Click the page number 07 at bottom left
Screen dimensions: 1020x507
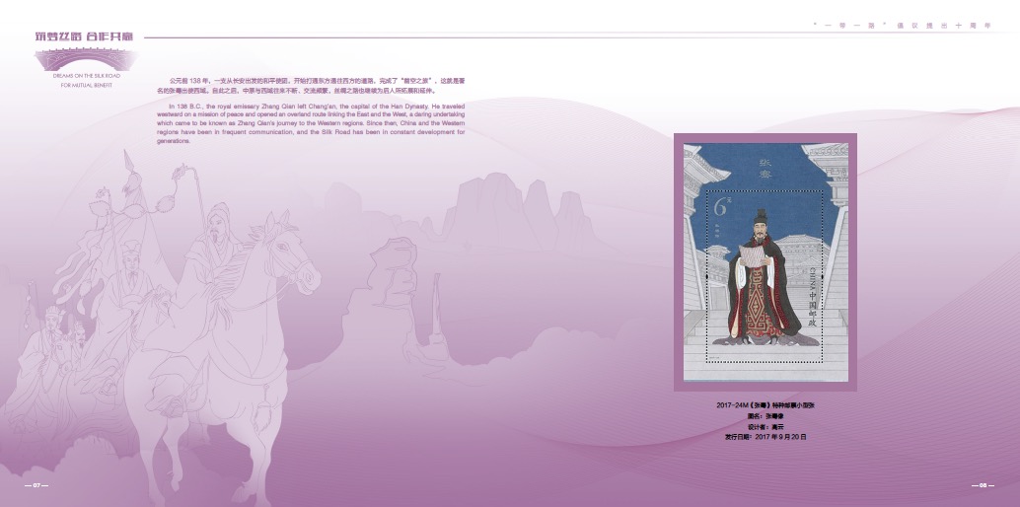click(x=36, y=485)
